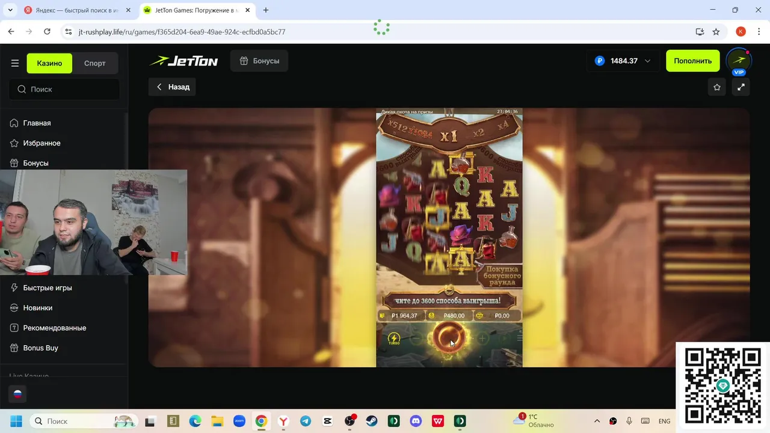The width and height of the screenshot is (770, 433).
Task: Open Chrome three-dot menu
Action: coord(759,32)
